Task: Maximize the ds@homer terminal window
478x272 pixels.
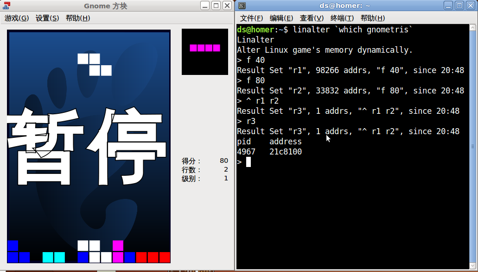Action: click(459, 6)
